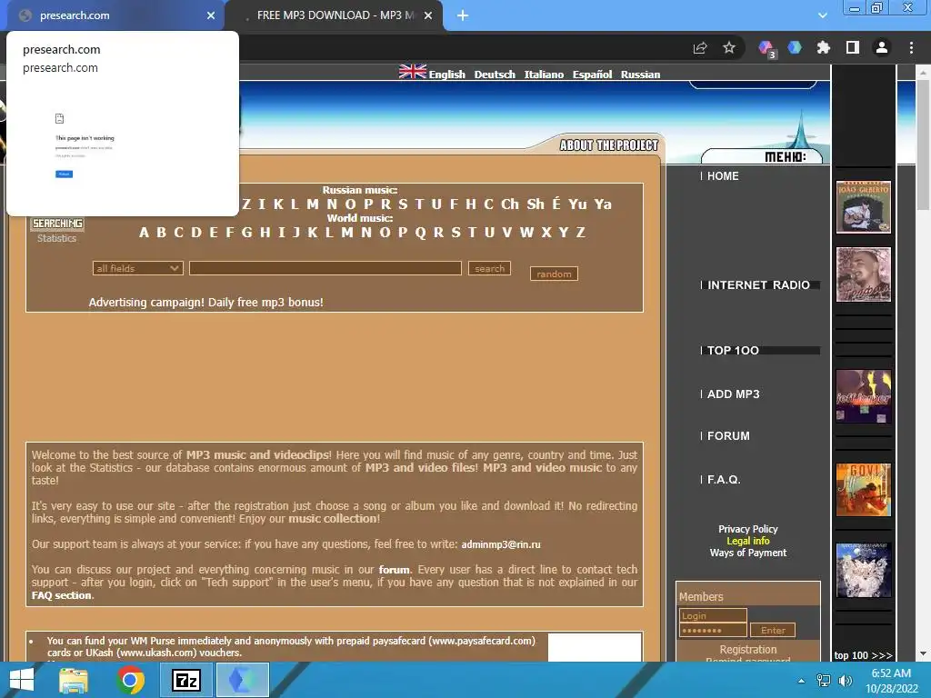The image size is (931, 698).
Task: Close the FREE MP3 DOWNLOAD tab
Action: 428,15
